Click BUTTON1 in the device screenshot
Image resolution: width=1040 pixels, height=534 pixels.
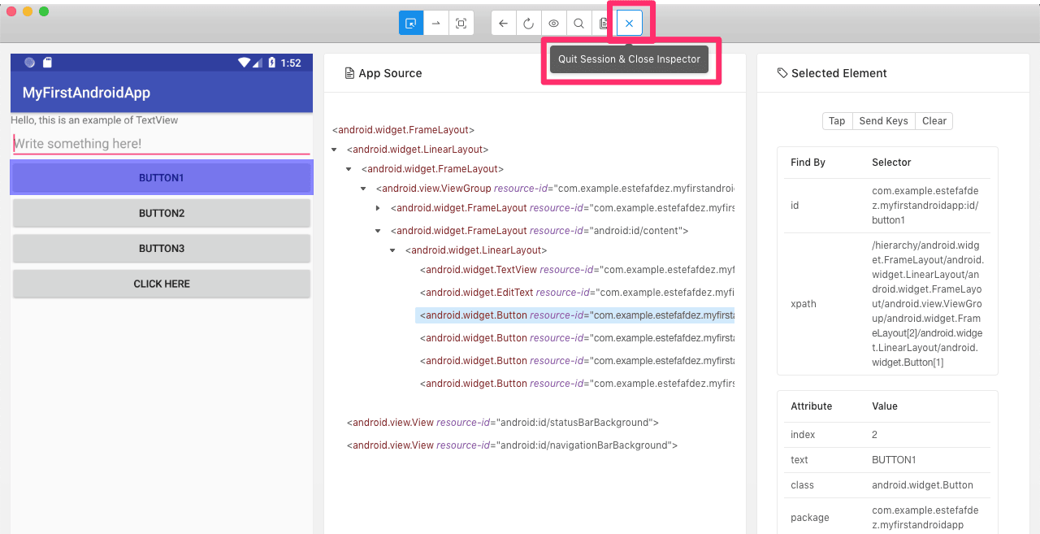coord(162,177)
